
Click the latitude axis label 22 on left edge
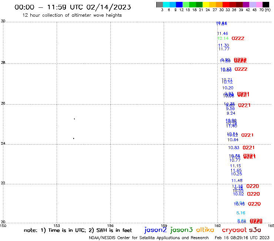click(x=3, y=183)
